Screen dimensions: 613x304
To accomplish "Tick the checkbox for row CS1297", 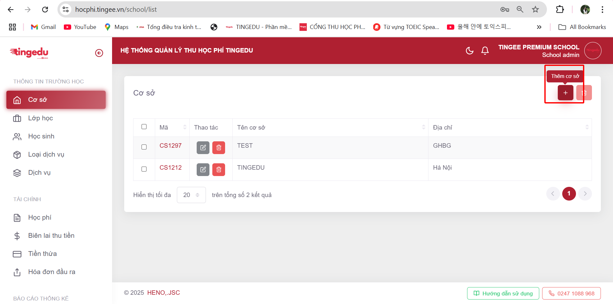I will [x=144, y=147].
